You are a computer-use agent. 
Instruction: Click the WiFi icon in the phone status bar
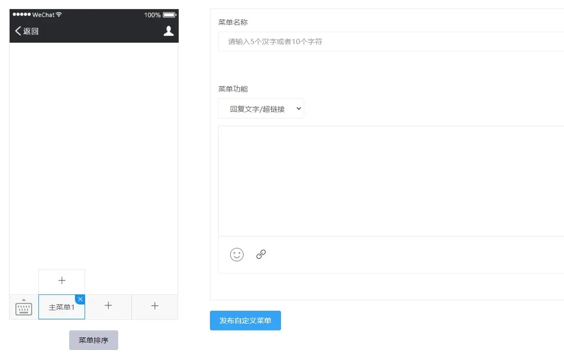[x=59, y=15]
